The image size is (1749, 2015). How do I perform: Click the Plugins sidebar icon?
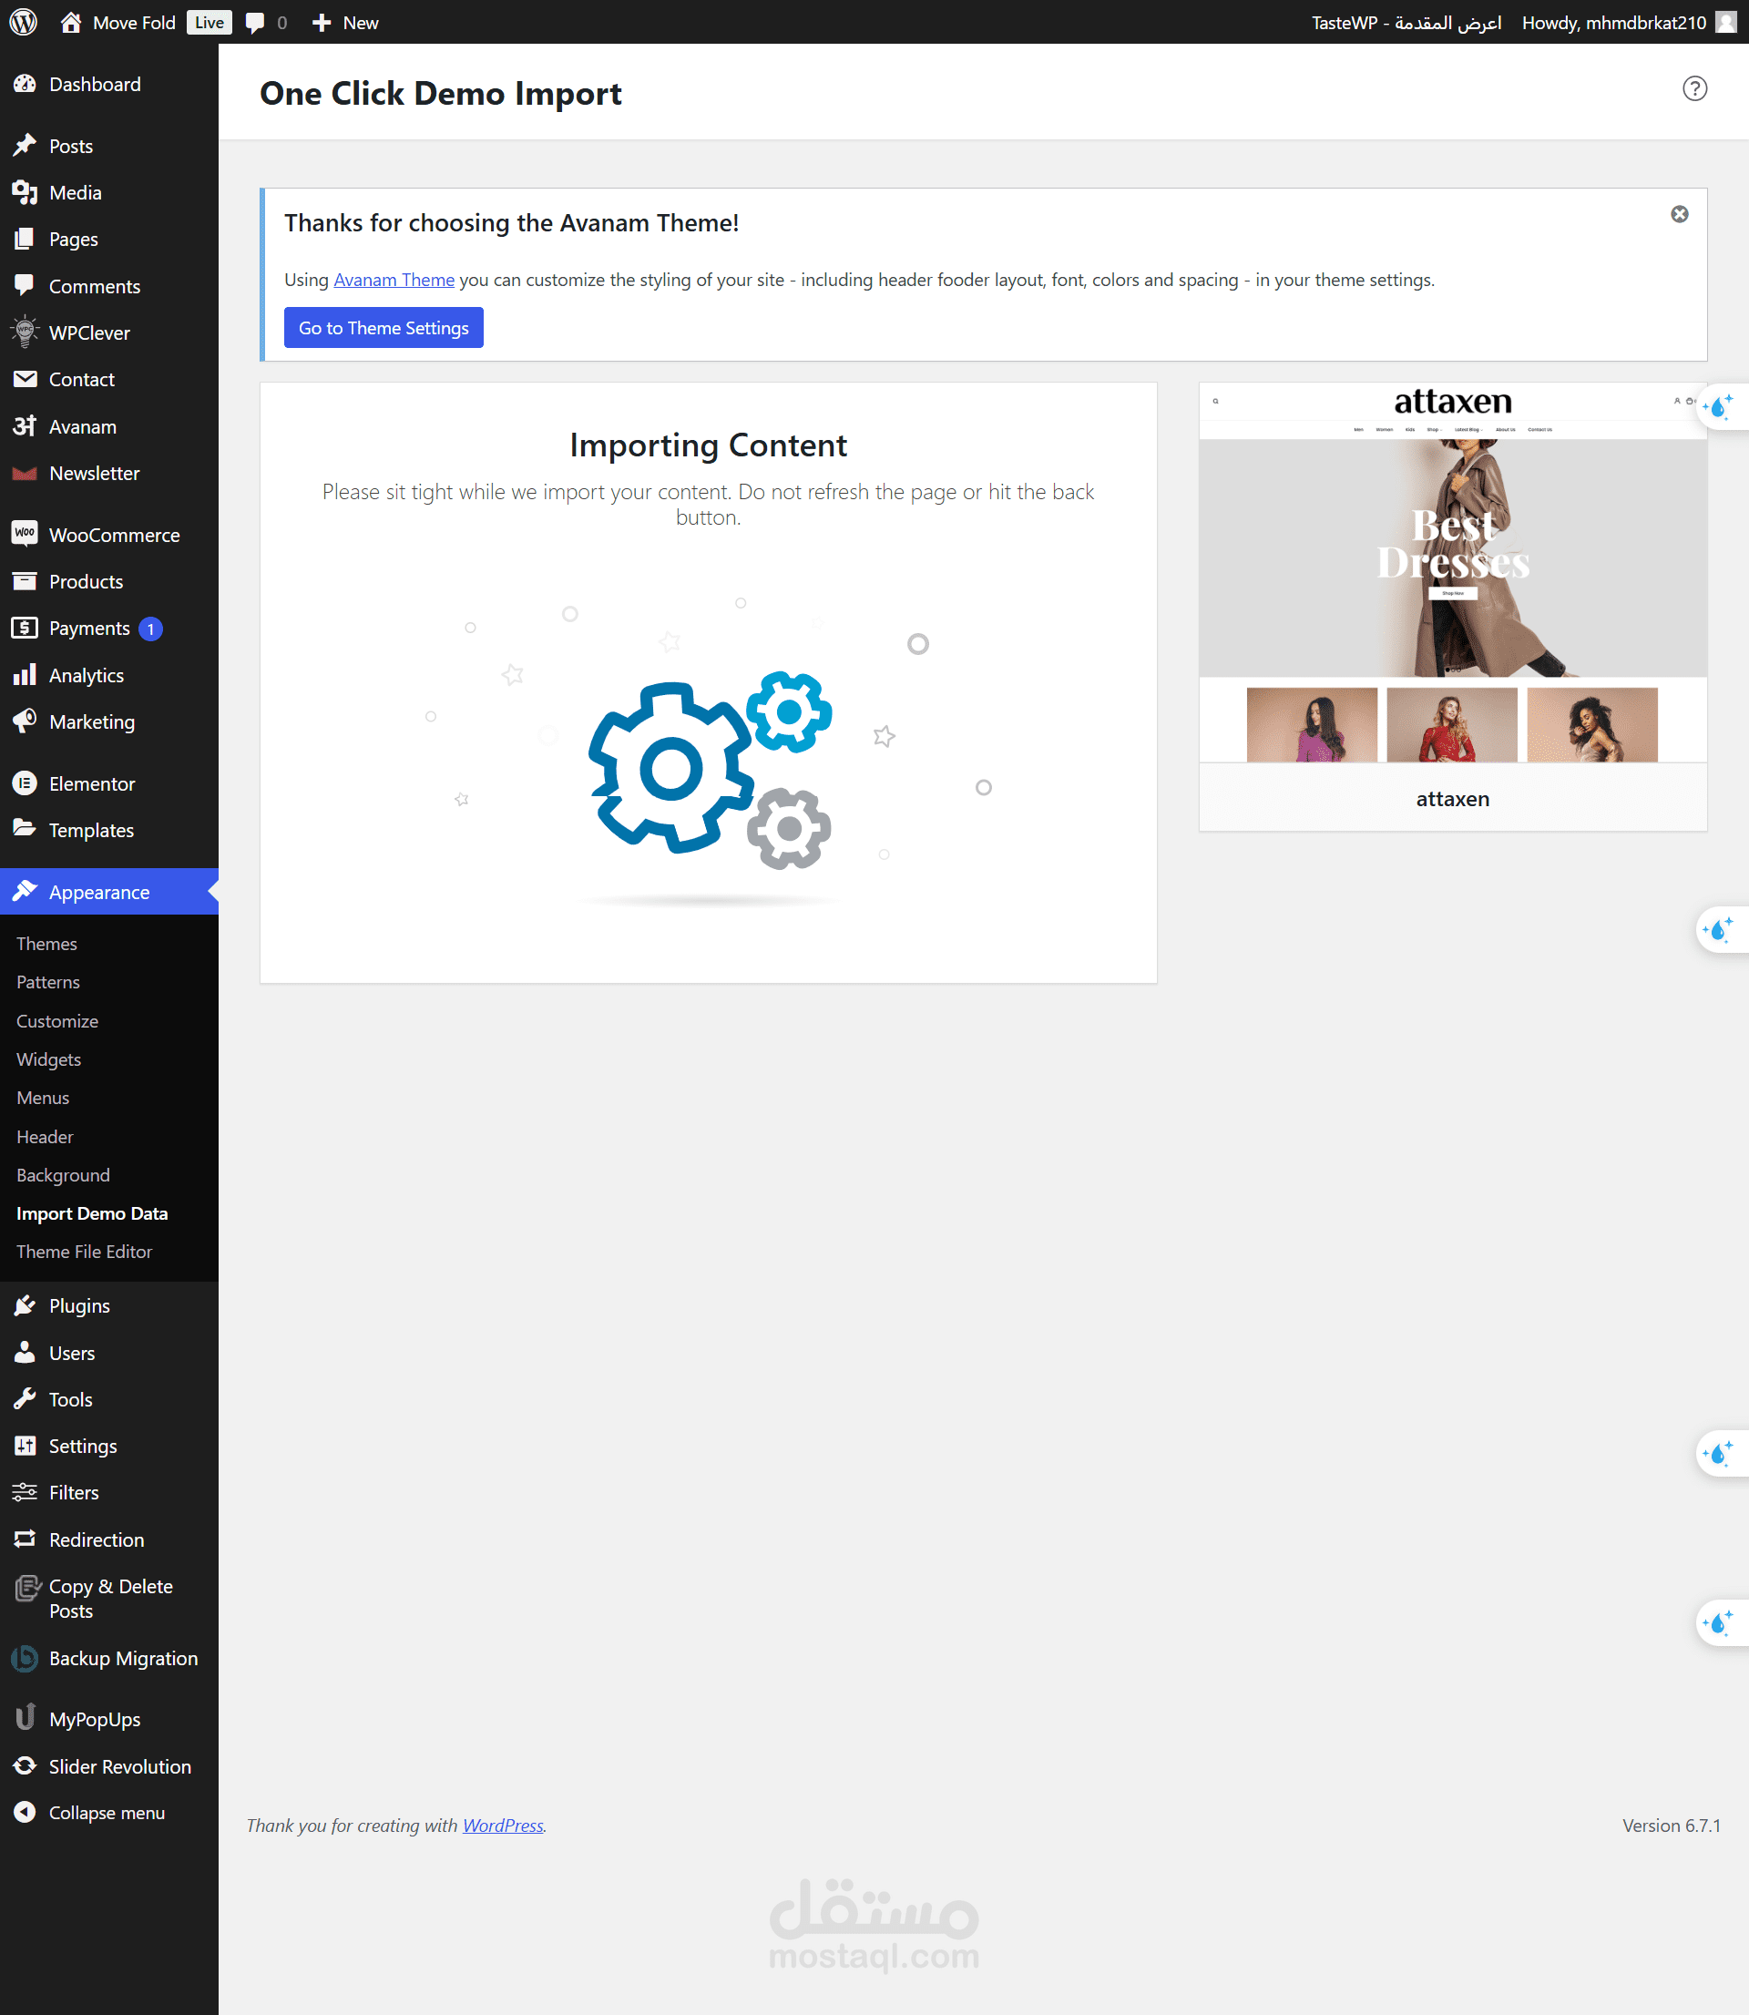[x=25, y=1305]
